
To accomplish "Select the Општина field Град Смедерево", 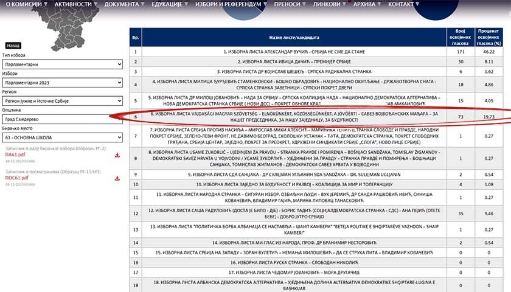I will [62, 119].
